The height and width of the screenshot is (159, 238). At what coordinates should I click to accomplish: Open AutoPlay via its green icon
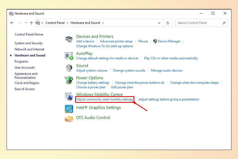pos(69,55)
